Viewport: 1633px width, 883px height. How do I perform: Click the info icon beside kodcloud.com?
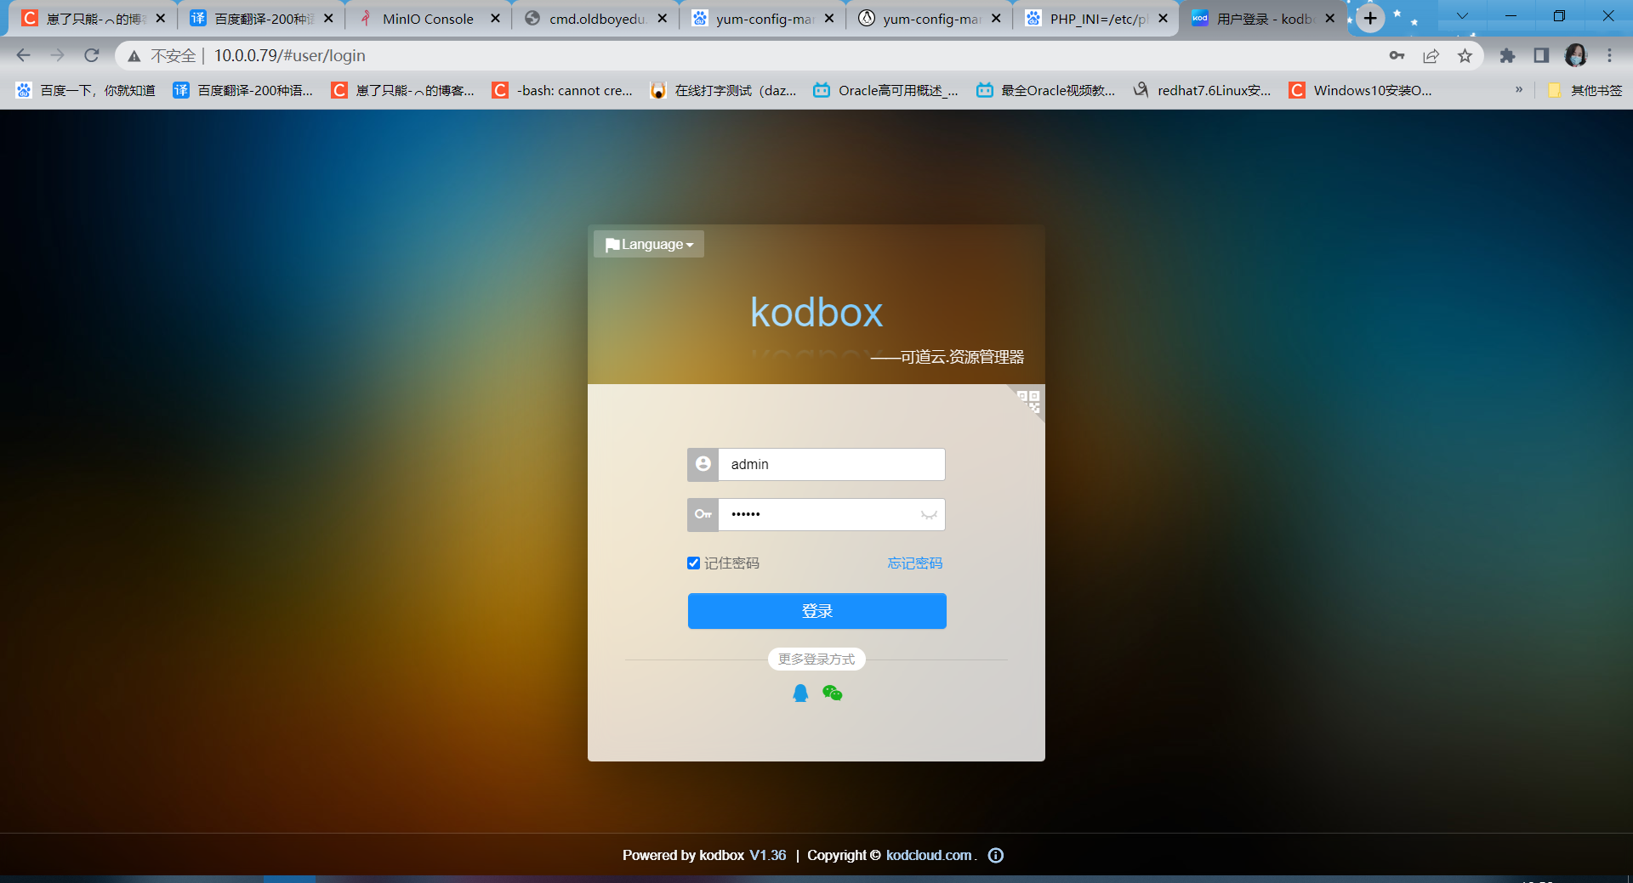click(995, 856)
